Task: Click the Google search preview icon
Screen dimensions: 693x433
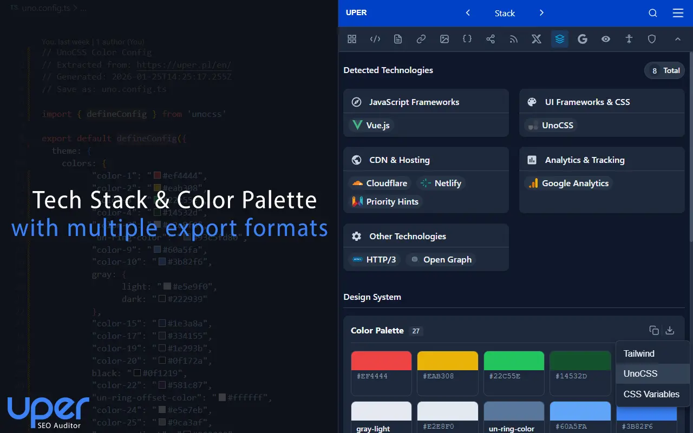Action: [x=583, y=39]
